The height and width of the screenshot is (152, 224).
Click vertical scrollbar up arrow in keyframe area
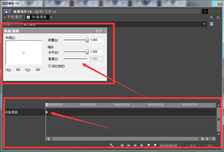click(219, 105)
